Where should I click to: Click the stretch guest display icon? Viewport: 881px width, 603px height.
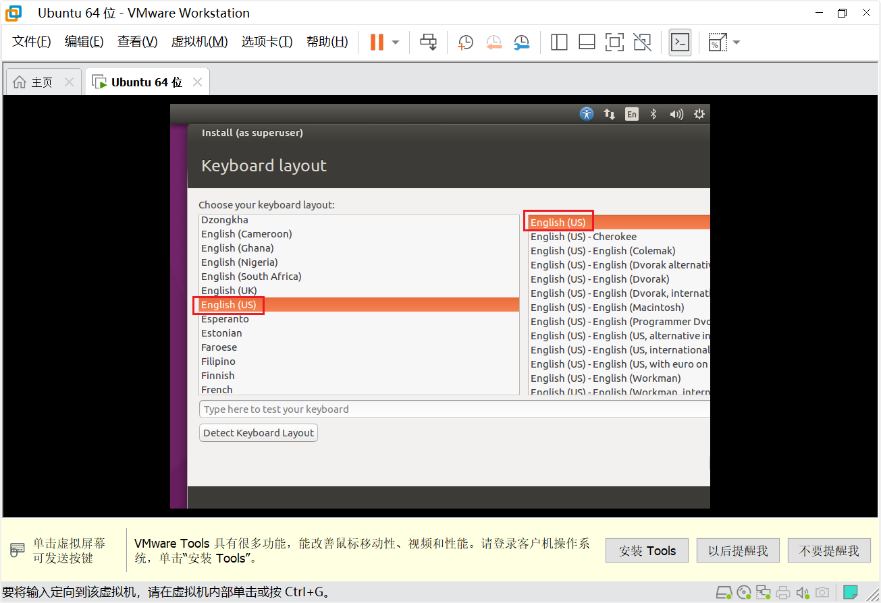pos(717,42)
